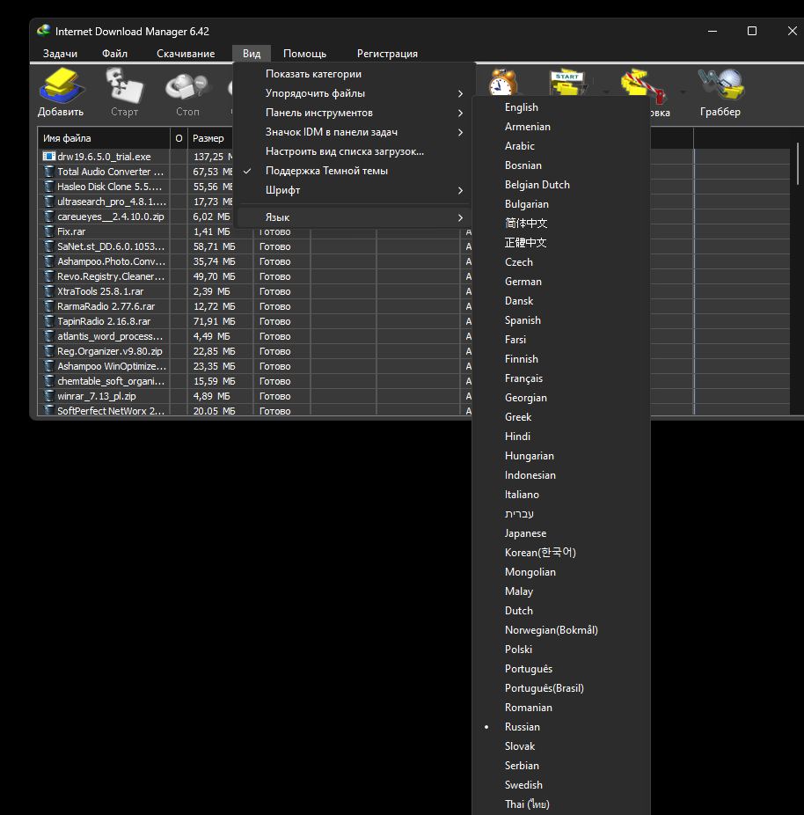Select German language option
The image size is (804, 815).
[561, 281]
